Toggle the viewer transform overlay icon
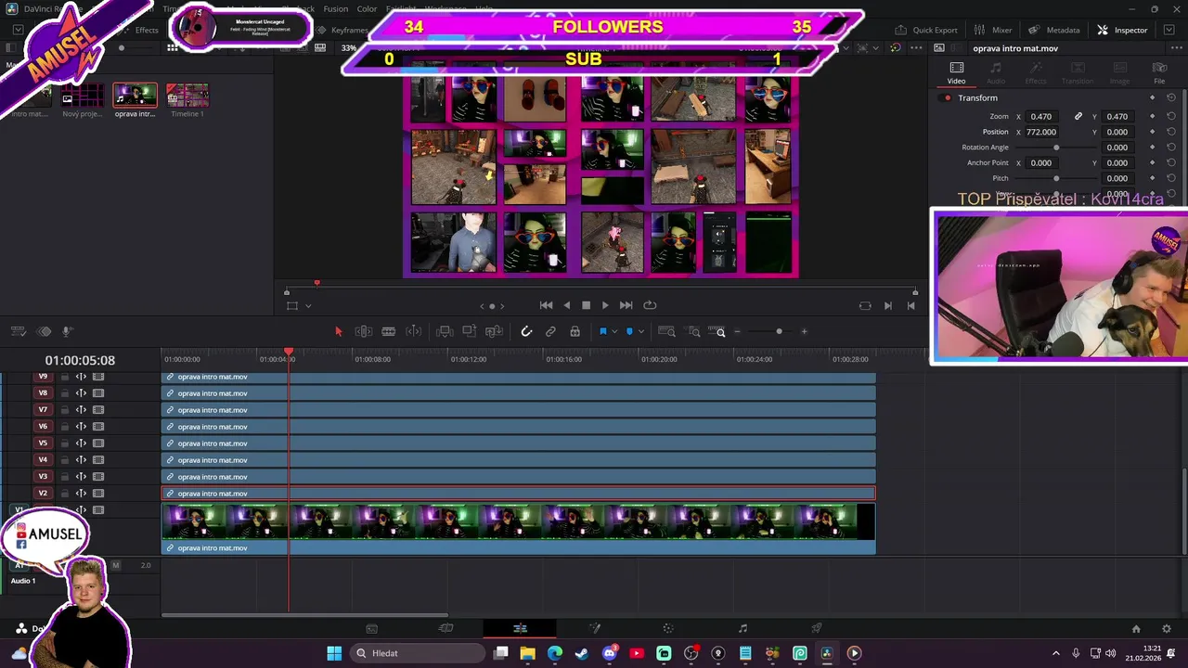1188x668 pixels. (292, 305)
